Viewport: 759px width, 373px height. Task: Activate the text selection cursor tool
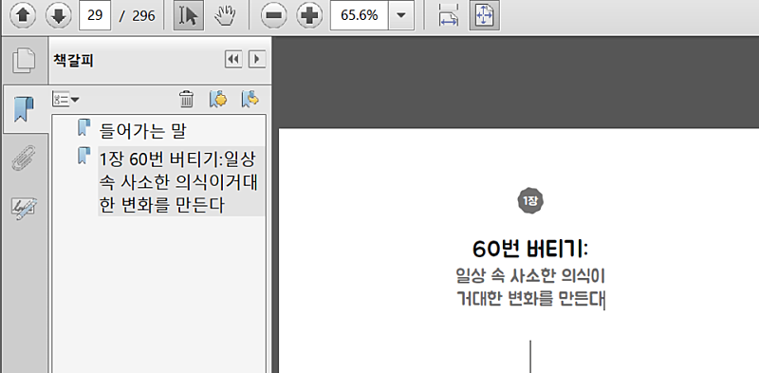(x=188, y=16)
